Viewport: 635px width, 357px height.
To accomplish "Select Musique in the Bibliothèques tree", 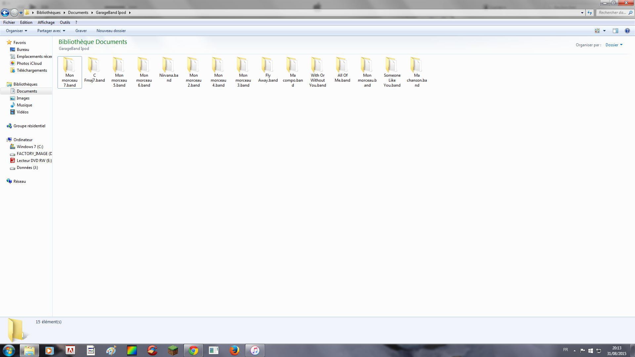I will [x=24, y=105].
